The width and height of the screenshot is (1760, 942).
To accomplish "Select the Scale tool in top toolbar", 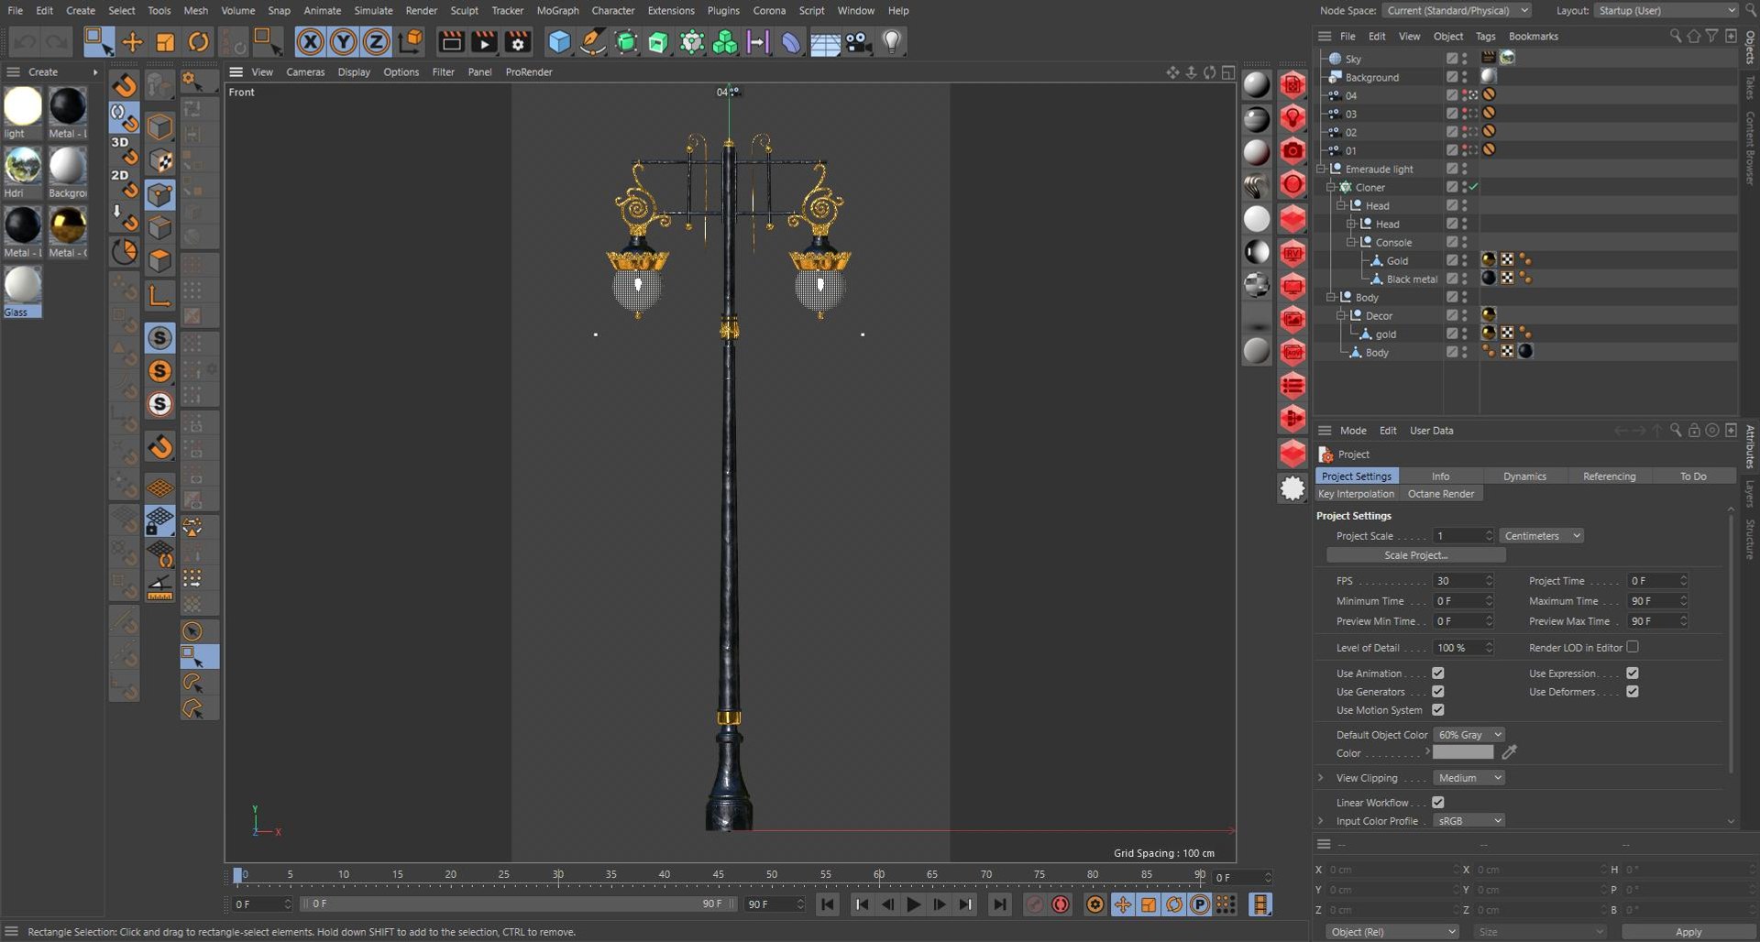I will click(166, 42).
